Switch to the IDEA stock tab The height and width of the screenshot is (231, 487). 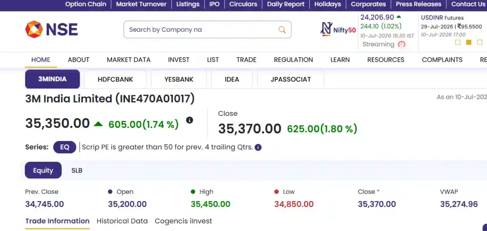(x=232, y=79)
